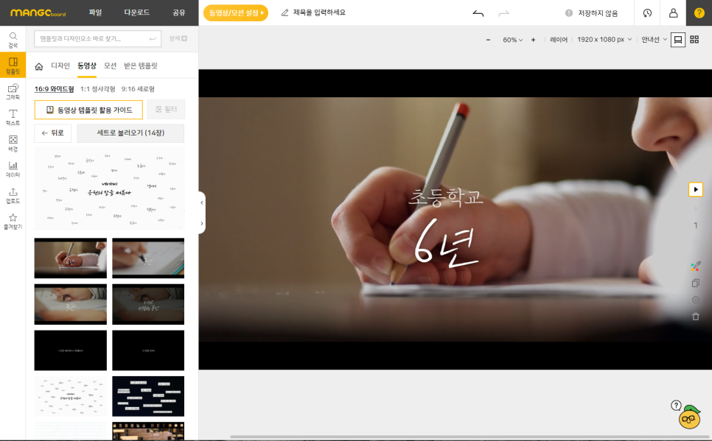
Task: Open the 파일 menu
Action: [95, 13]
